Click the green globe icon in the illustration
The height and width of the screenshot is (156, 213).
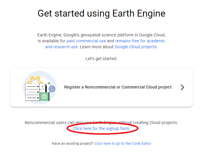44,97
